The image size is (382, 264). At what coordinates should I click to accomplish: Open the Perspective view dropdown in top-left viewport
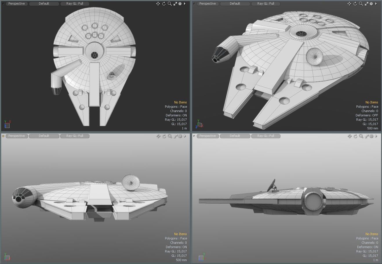(17, 4)
